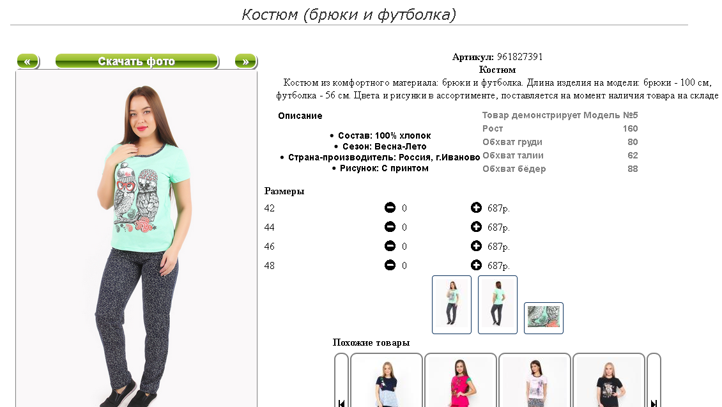This screenshot has width=722, height=407.
Task: Click the minus icon for size 48
Action: [390, 265]
